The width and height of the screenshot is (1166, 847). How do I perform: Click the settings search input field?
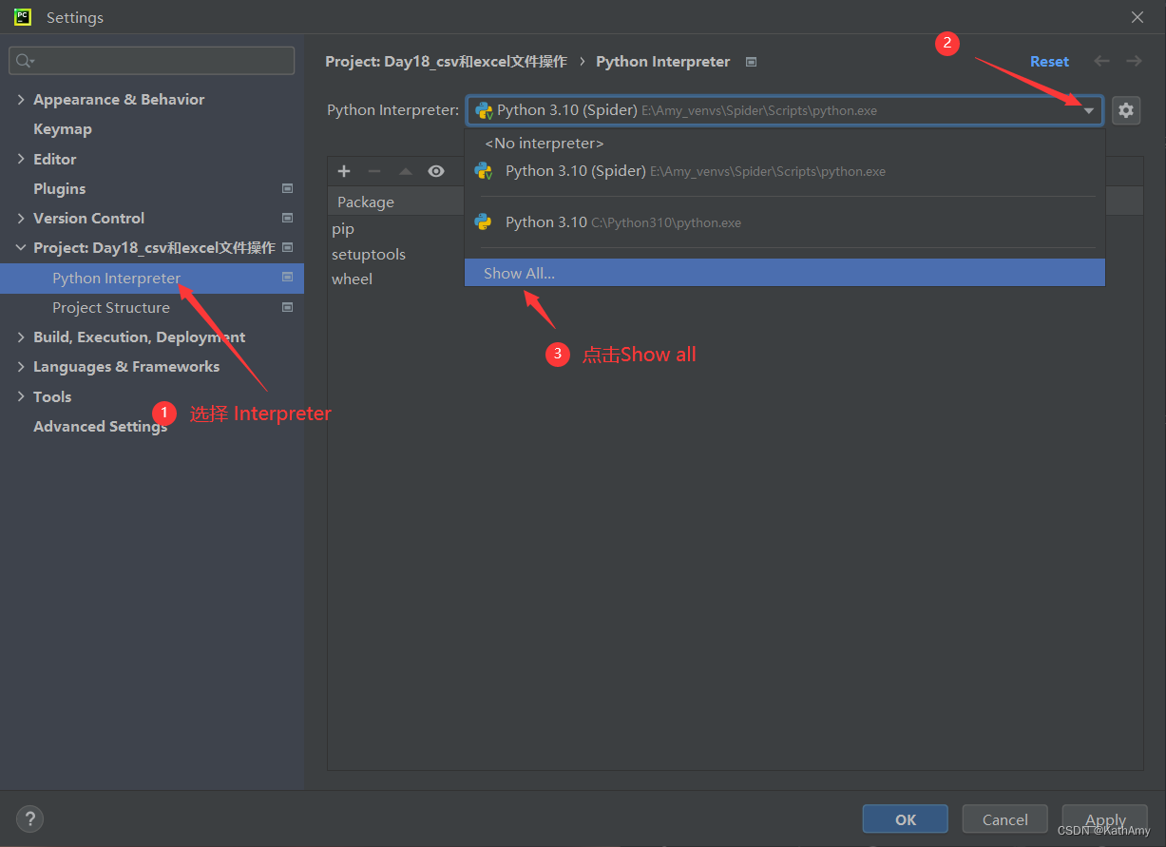[x=152, y=61]
